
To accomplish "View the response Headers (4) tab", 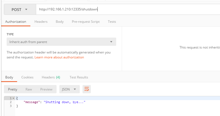I will [x=51, y=77].
